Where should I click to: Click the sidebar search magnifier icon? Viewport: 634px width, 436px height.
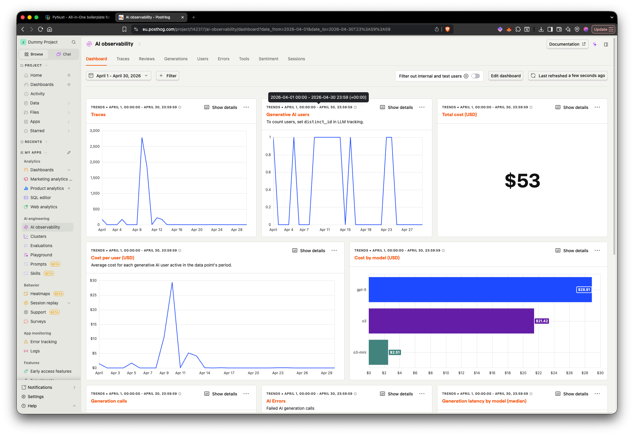(x=74, y=42)
